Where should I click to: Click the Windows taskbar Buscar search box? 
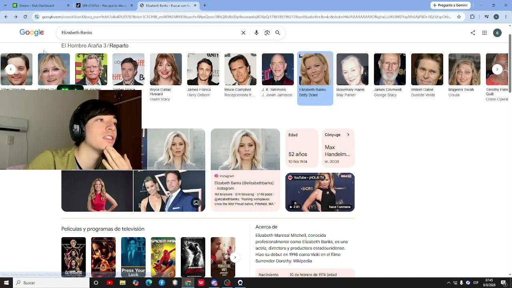pyautogui.click(x=51, y=283)
